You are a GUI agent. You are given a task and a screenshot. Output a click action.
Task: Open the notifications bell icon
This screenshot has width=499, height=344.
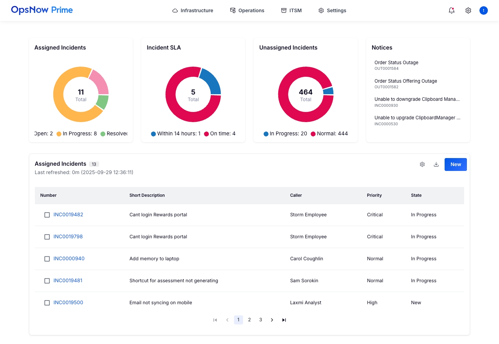(451, 10)
